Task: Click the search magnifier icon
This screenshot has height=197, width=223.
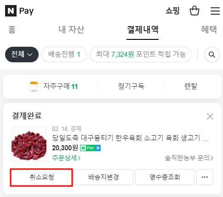Action: coord(212,55)
